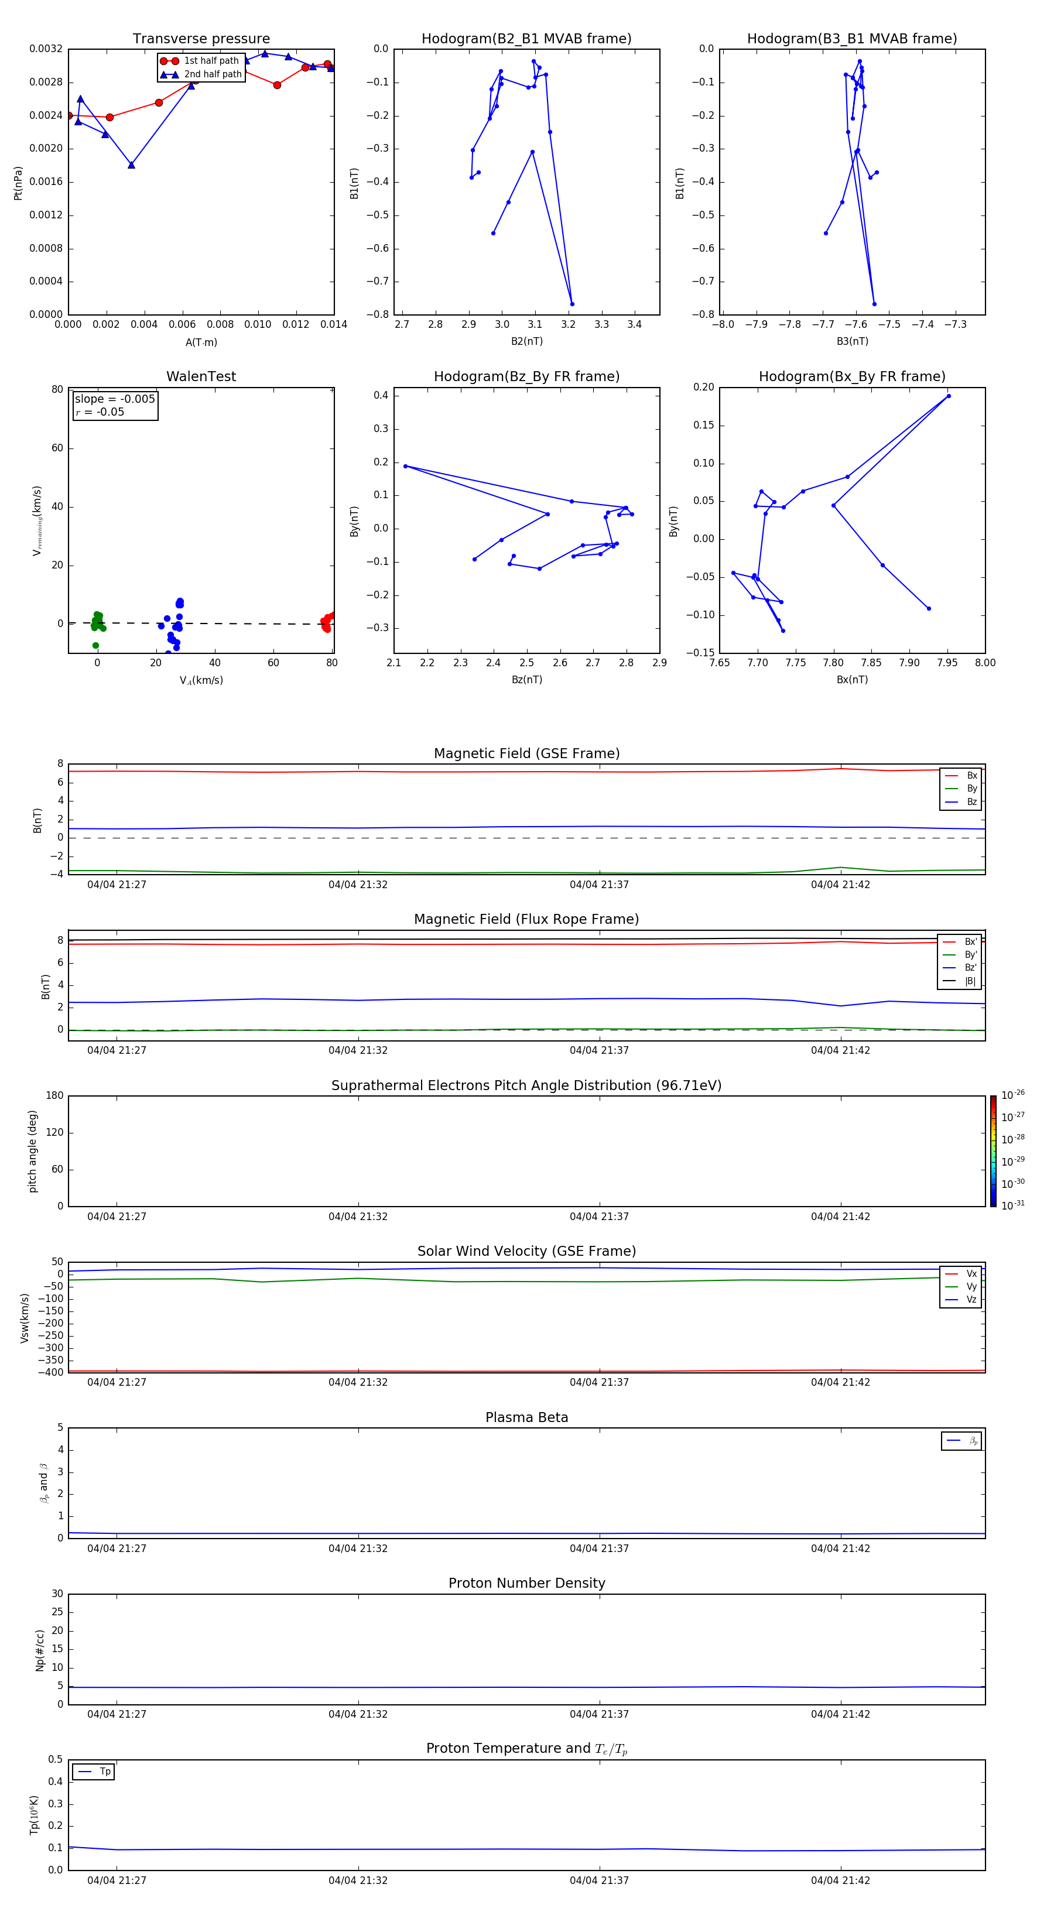This screenshot has height=1932, width=1054.
Task: Click the '2nd half path' legend entry
Action: click(x=201, y=74)
